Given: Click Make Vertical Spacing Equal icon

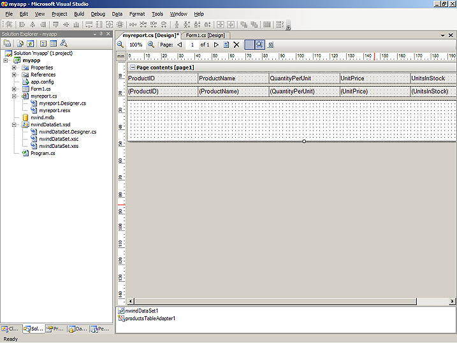Looking at the screenshot, I should coord(177,24).
